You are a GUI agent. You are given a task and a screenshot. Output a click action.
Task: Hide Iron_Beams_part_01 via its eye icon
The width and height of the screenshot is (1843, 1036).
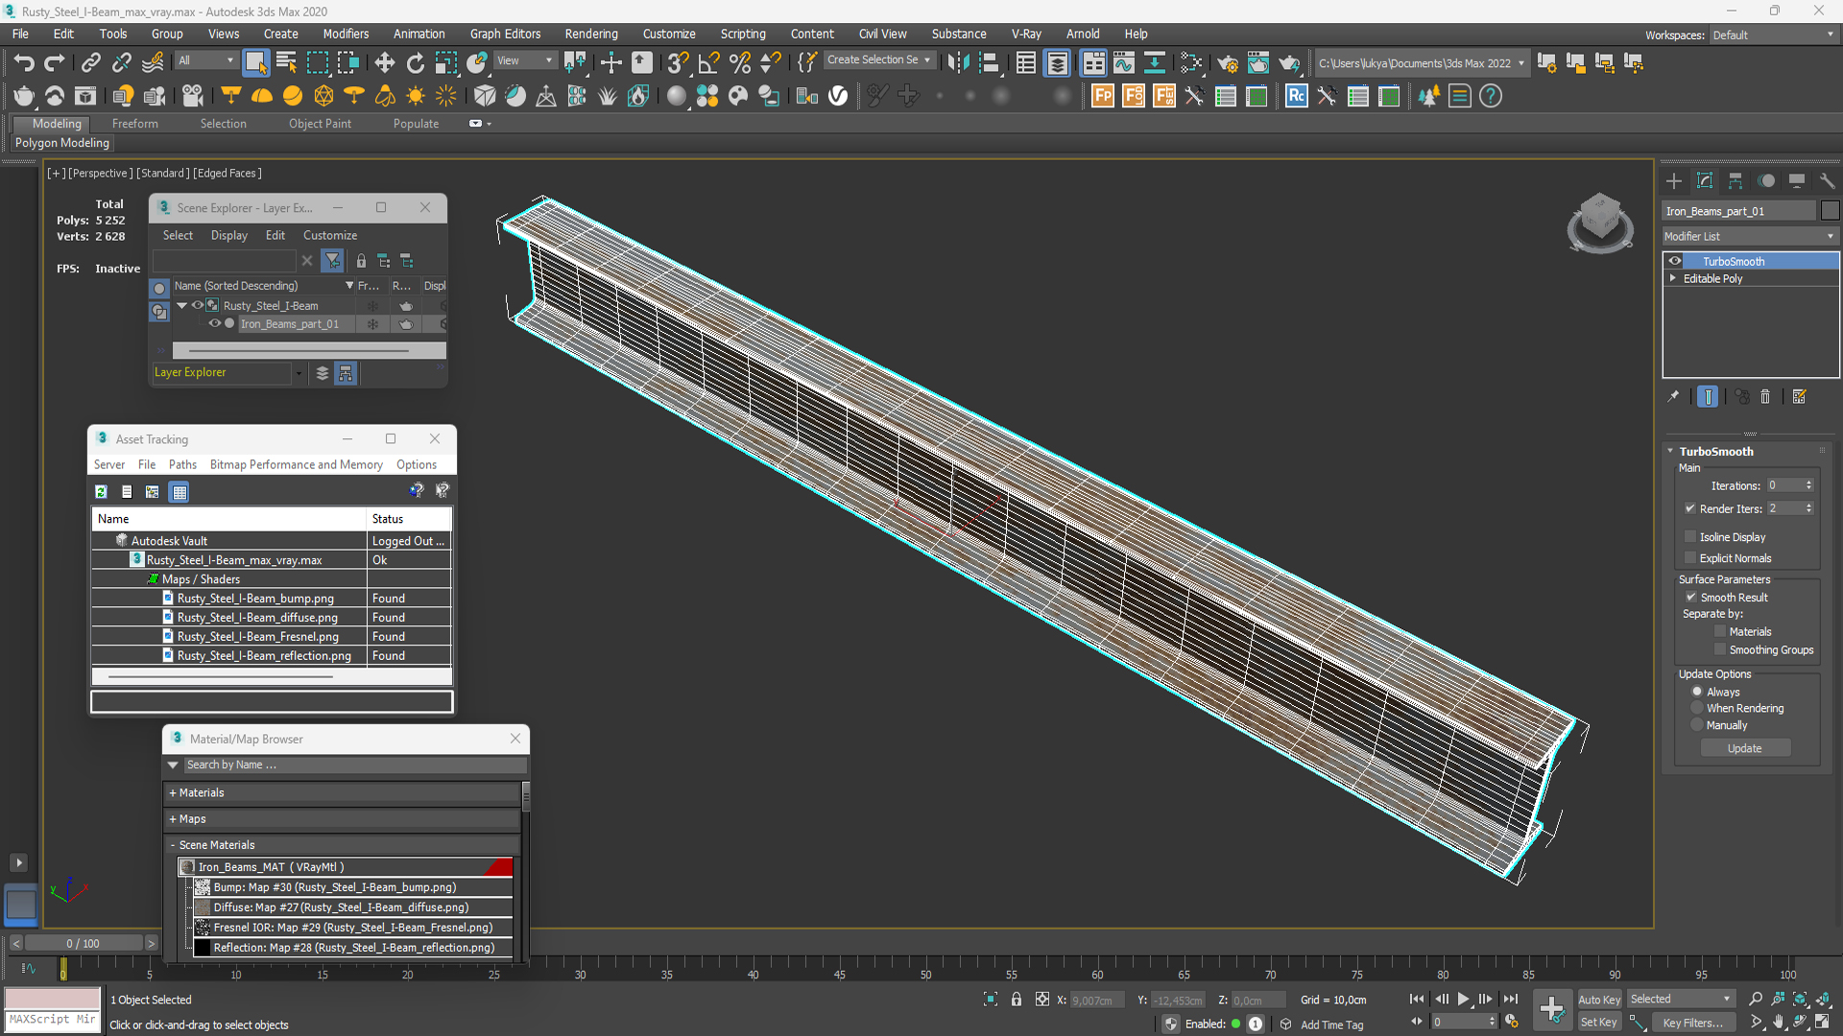(215, 324)
